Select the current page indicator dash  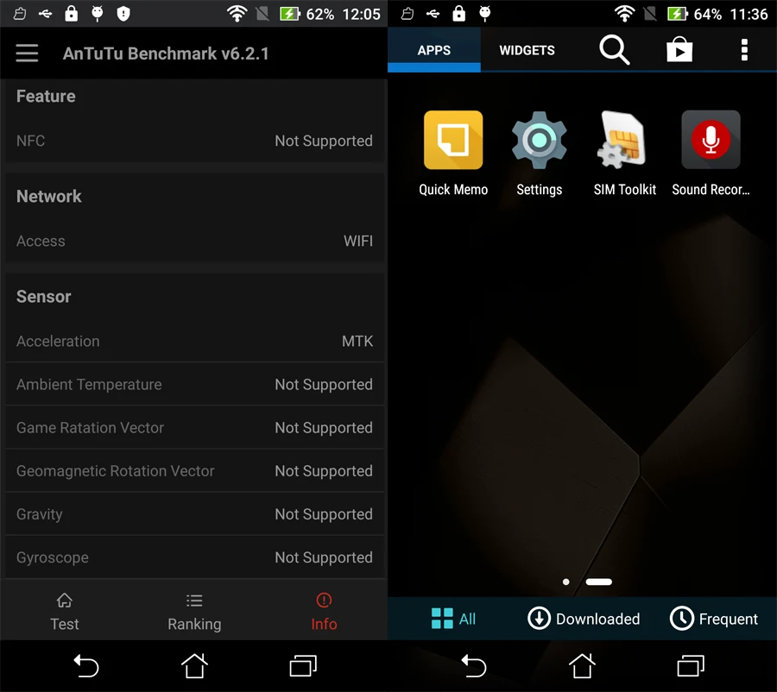(598, 582)
